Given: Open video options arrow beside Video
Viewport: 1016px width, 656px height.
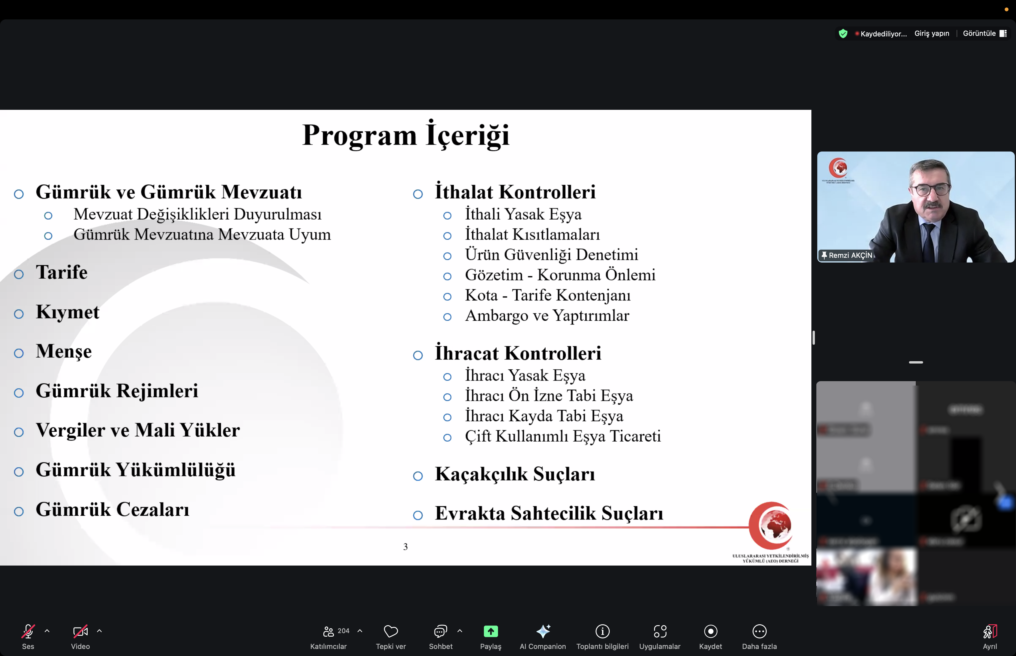Looking at the screenshot, I should pyautogui.click(x=99, y=631).
